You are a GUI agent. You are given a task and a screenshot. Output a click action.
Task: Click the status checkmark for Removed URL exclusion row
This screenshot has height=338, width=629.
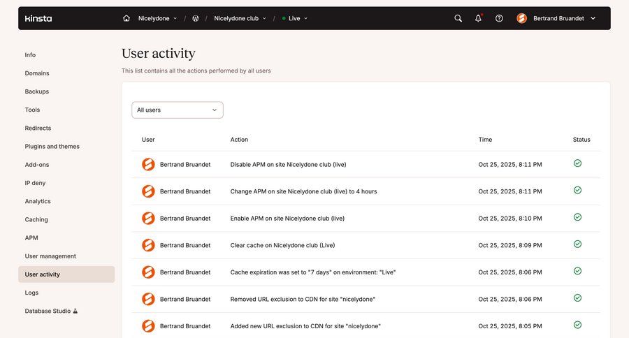click(x=577, y=298)
